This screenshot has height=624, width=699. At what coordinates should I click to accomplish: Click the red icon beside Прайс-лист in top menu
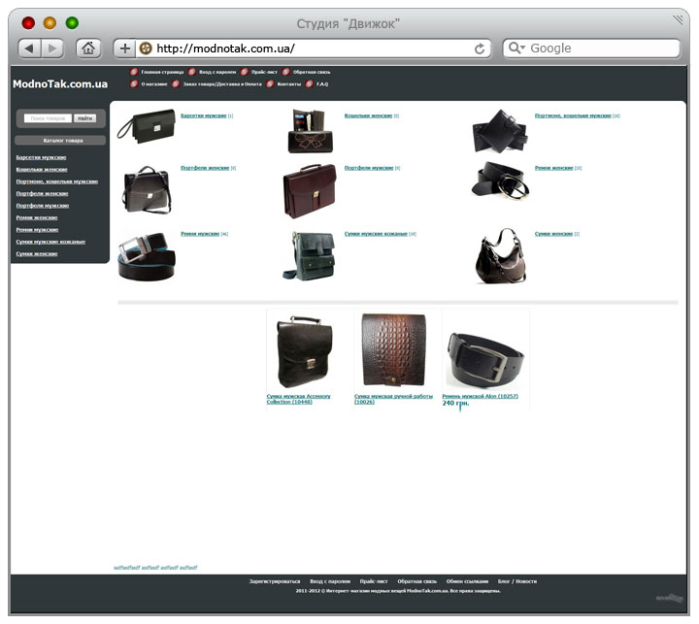[245, 72]
